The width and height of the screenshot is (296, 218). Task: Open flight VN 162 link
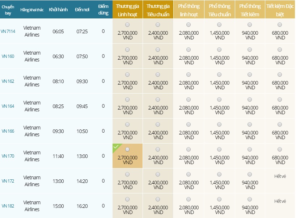(8, 81)
